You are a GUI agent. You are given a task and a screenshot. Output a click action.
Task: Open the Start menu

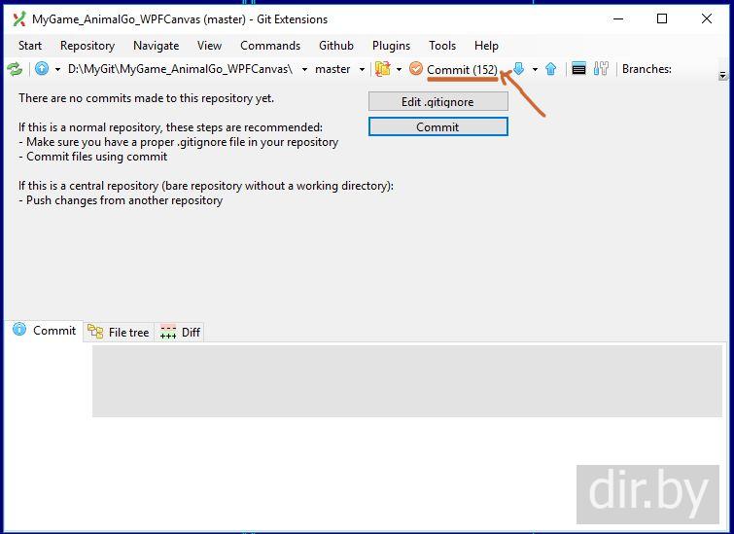pyautogui.click(x=30, y=46)
